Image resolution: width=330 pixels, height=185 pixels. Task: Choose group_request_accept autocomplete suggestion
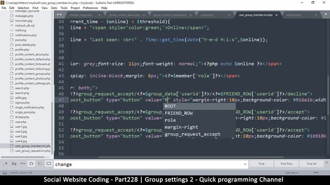coord(200,134)
